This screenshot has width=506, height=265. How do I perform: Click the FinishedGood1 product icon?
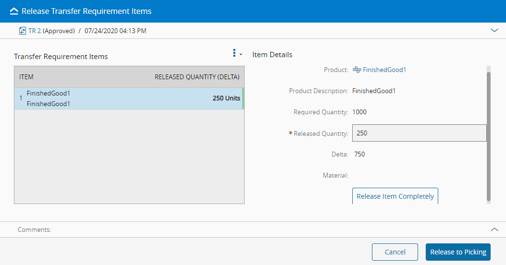[357, 70]
